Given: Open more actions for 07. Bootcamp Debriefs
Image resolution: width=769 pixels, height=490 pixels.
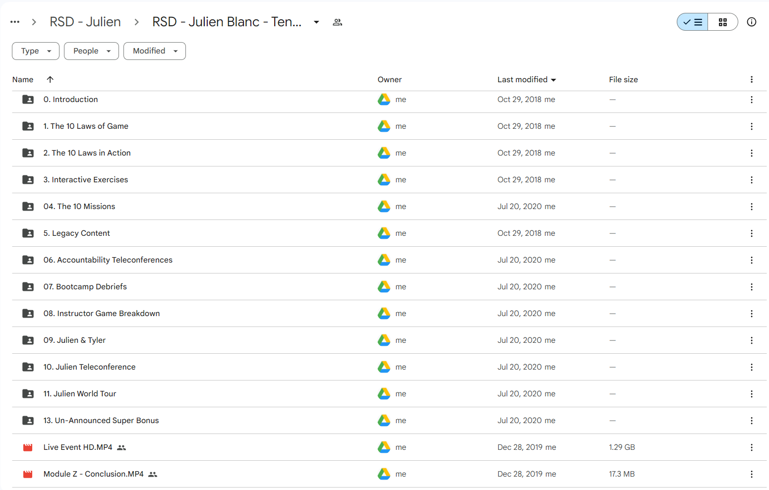Looking at the screenshot, I should tap(752, 287).
